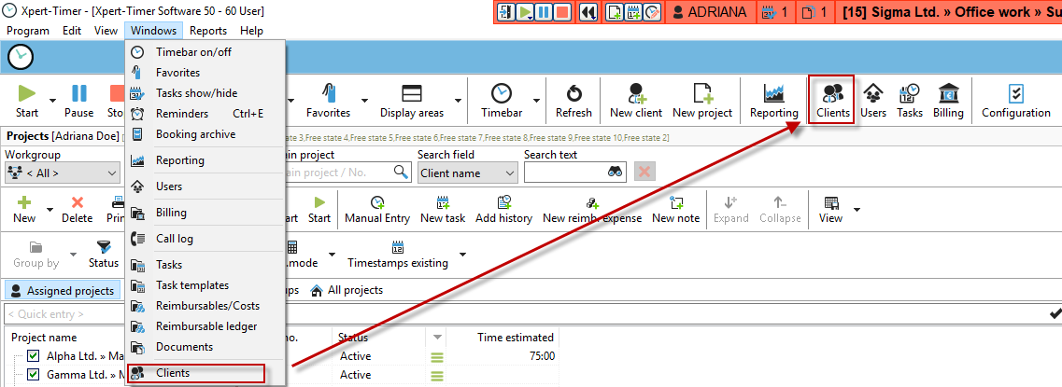Expand the Workgroup dropdown
This screenshot has height=387, width=1062.
(x=112, y=173)
